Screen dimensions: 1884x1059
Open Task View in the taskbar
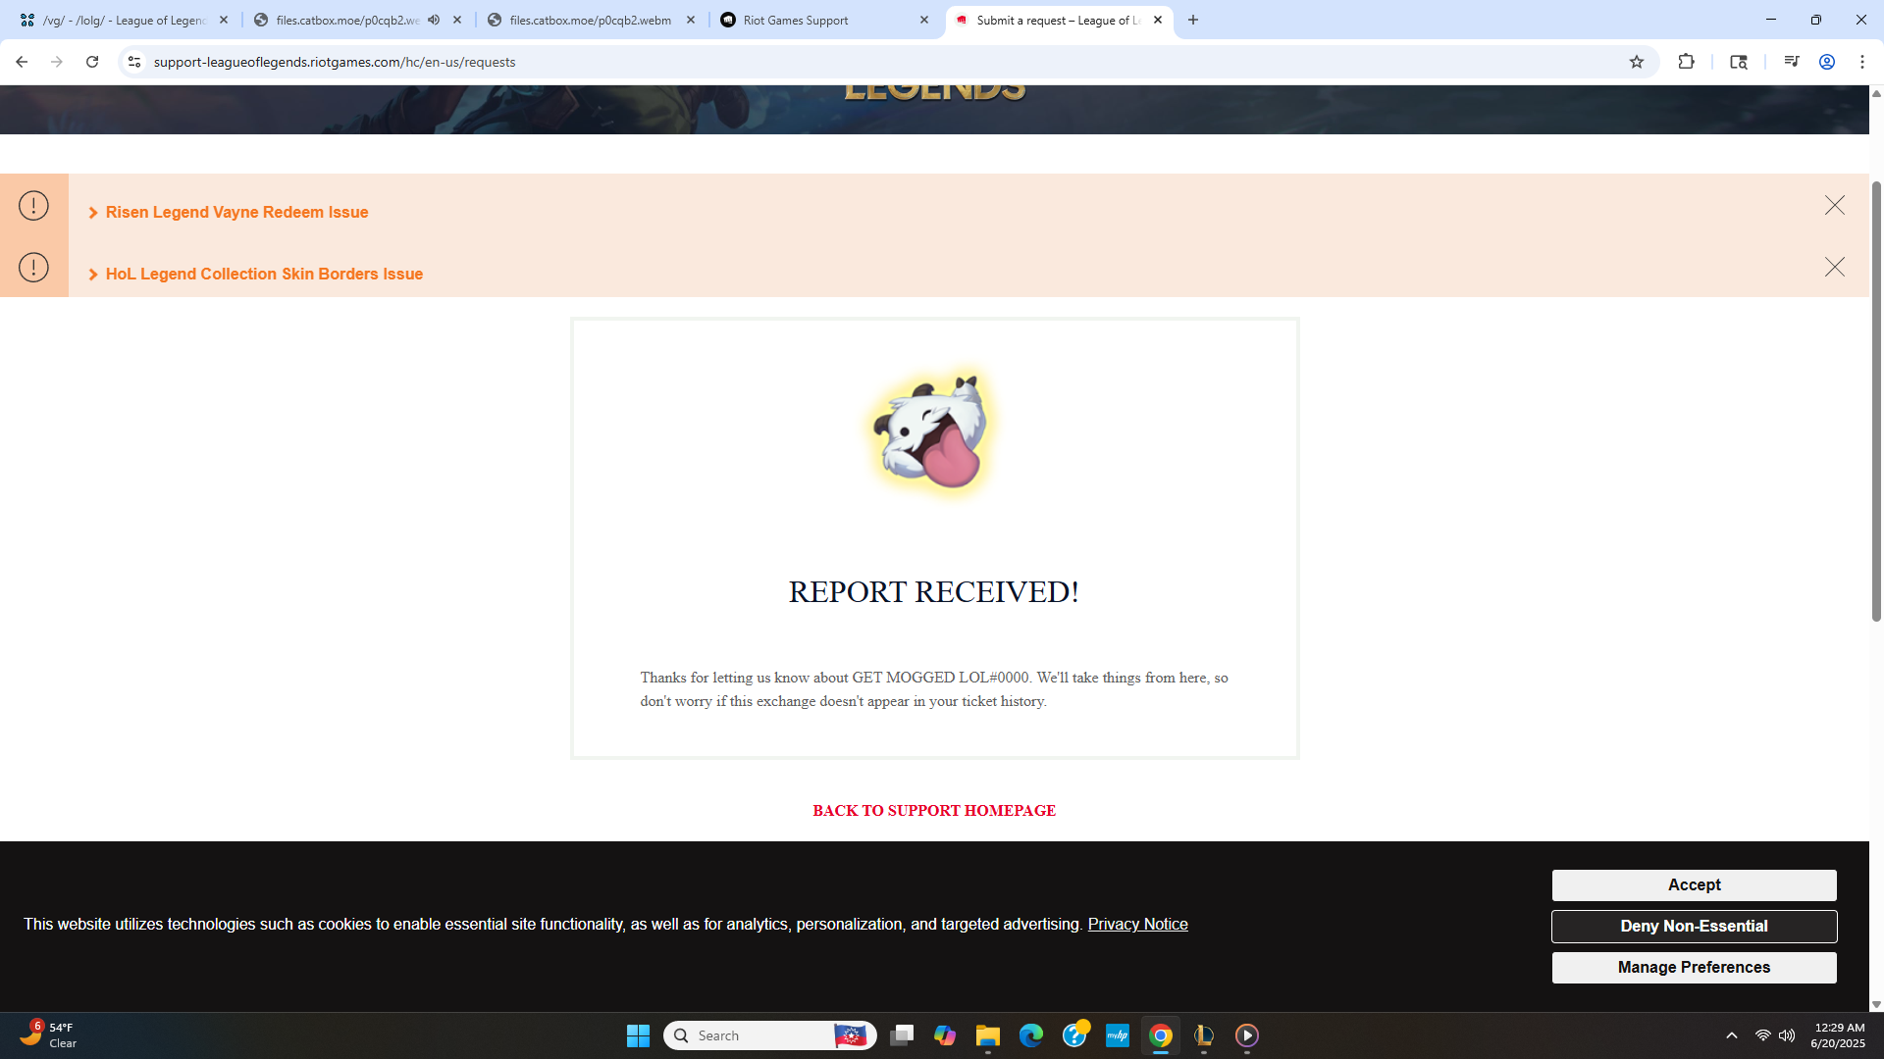click(902, 1035)
